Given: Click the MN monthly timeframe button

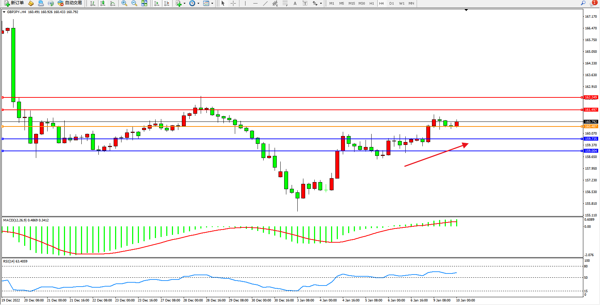Looking at the screenshot, I should point(411,3).
